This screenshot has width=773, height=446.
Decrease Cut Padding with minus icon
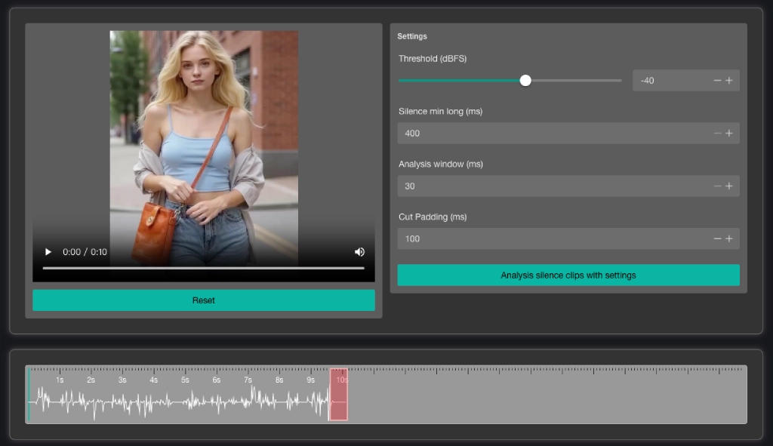click(x=717, y=239)
